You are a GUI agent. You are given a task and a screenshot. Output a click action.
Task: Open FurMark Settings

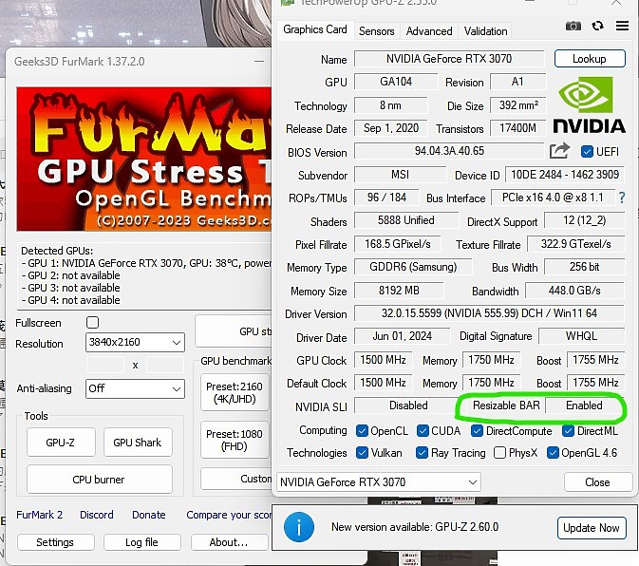pyautogui.click(x=55, y=542)
